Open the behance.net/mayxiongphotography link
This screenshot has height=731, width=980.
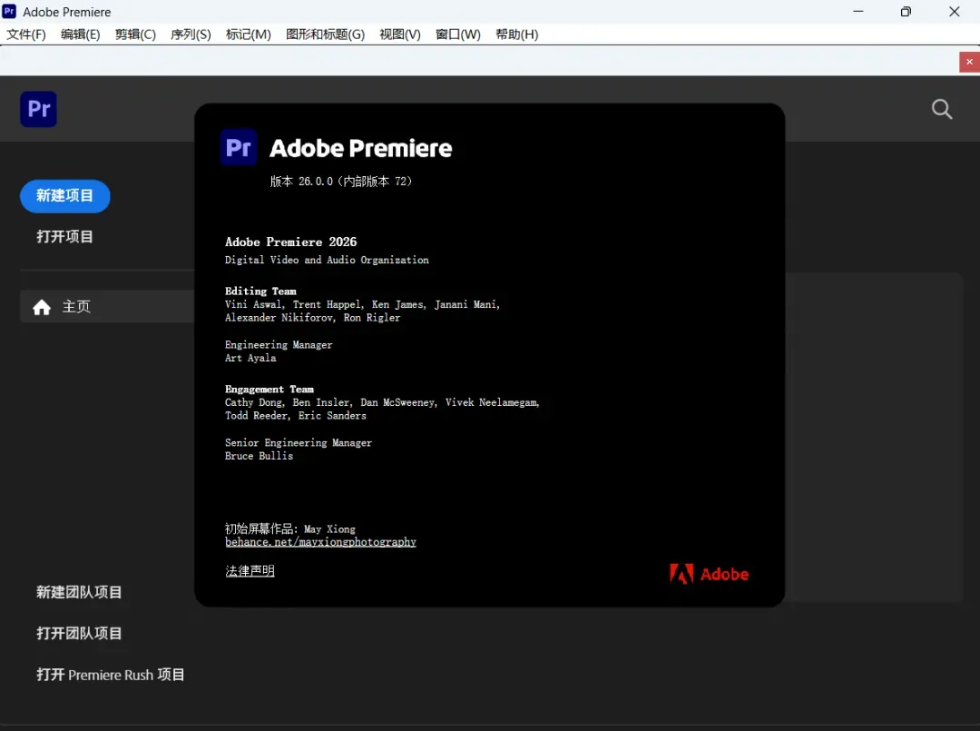click(x=320, y=542)
